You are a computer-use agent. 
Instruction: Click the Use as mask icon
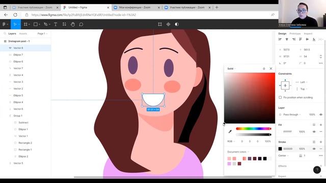[x=177, y=24]
